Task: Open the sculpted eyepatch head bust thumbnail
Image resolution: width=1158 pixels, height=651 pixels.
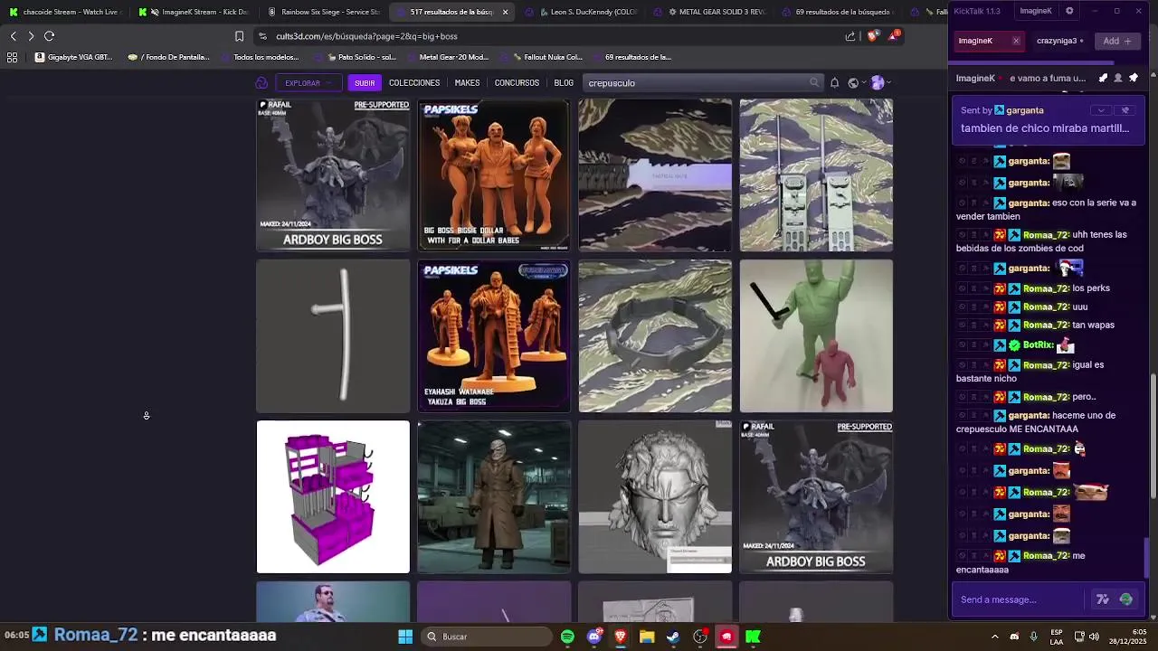Action: (x=655, y=496)
